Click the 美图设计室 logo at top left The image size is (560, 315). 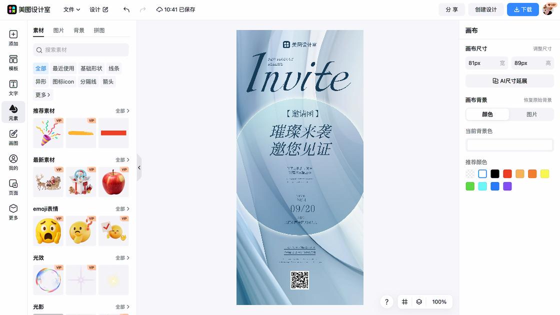[x=29, y=9]
